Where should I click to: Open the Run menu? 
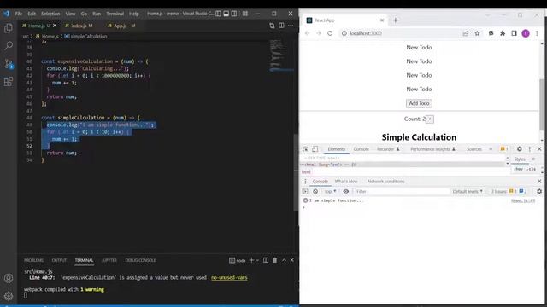pos(97,14)
